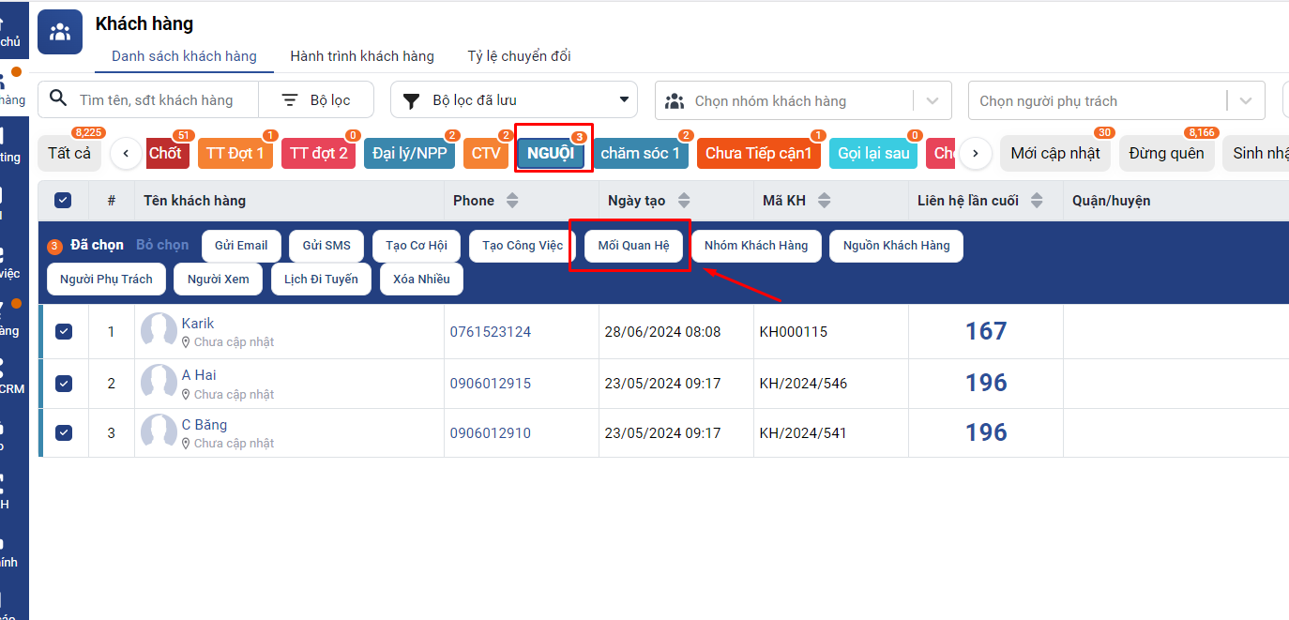Sort by Phone column arrows
This screenshot has width=1289, height=620.
coord(512,201)
